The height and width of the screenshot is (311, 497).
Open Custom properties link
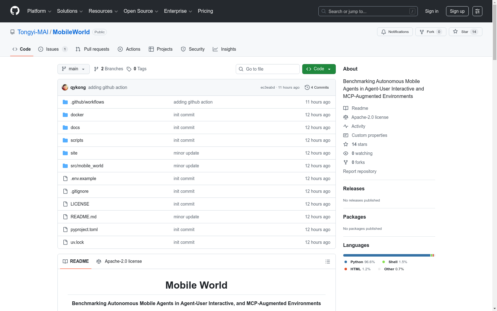coord(365,135)
